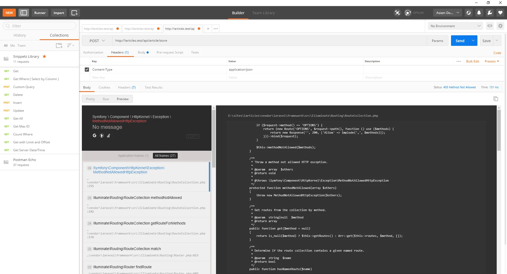This screenshot has width=507, height=274.
Task: Switch headers to Bulk Edit
Action: coord(473,61)
